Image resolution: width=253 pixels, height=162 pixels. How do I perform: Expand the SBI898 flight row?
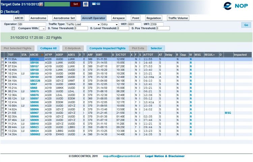pos(6,102)
